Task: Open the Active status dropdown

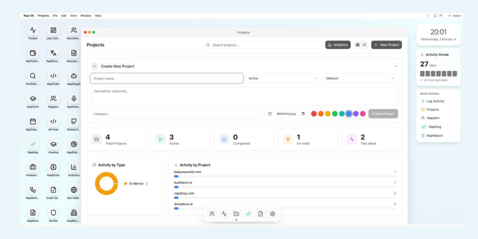Action: coord(283,78)
